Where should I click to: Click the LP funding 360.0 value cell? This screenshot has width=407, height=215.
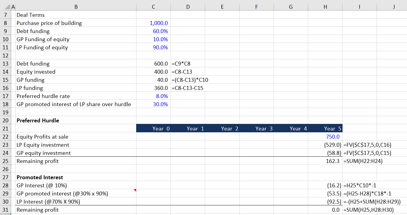click(x=161, y=88)
